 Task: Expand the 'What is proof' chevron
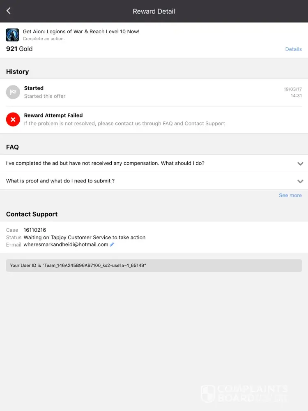pyautogui.click(x=300, y=181)
